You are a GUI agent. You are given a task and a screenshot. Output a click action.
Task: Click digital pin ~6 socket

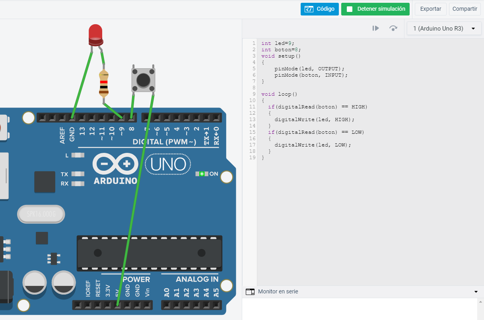157,118
